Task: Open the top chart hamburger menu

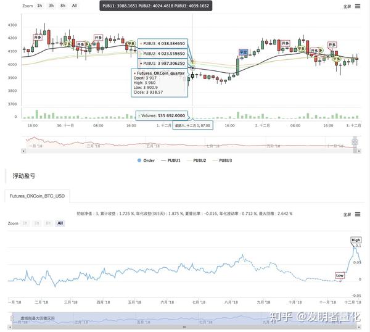Action: tap(358, 6)
